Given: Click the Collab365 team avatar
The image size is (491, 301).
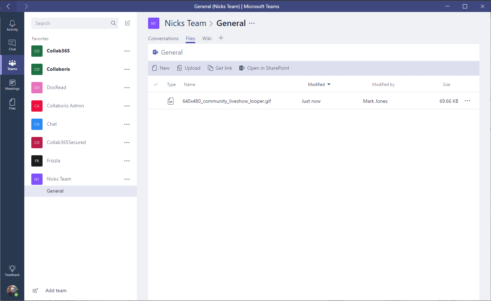Looking at the screenshot, I should 37,51.
